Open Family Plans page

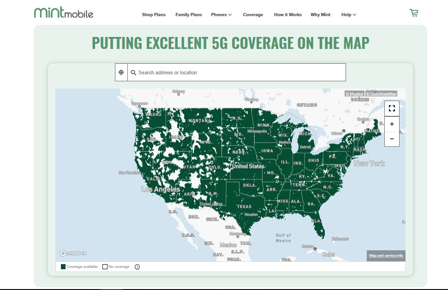pos(189,15)
